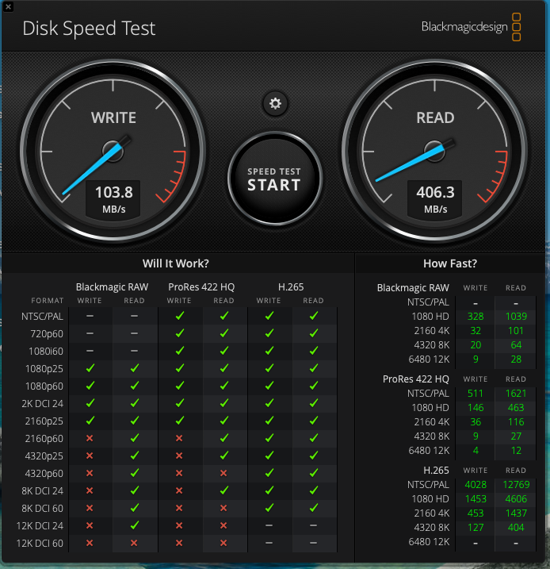Click the H.265 column header in Will It Work
This screenshot has height=569, width=550.
click(x=291, y=287)
